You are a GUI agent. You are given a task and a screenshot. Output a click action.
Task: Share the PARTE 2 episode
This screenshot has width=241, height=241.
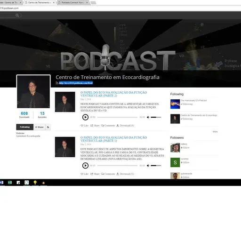coord(95,126)
